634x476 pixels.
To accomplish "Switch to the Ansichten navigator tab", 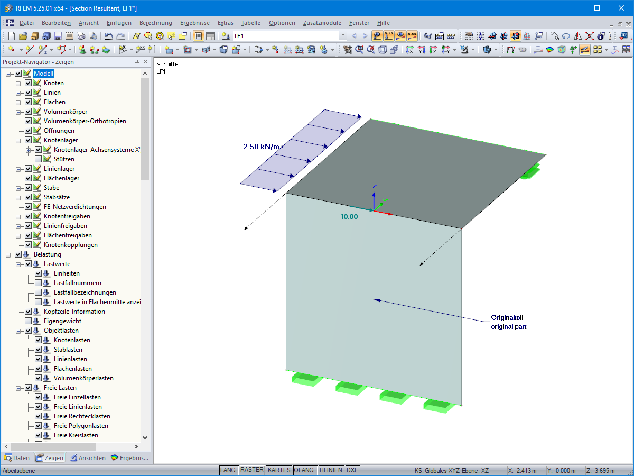I will pyautogui.click(x=88, y=458).
